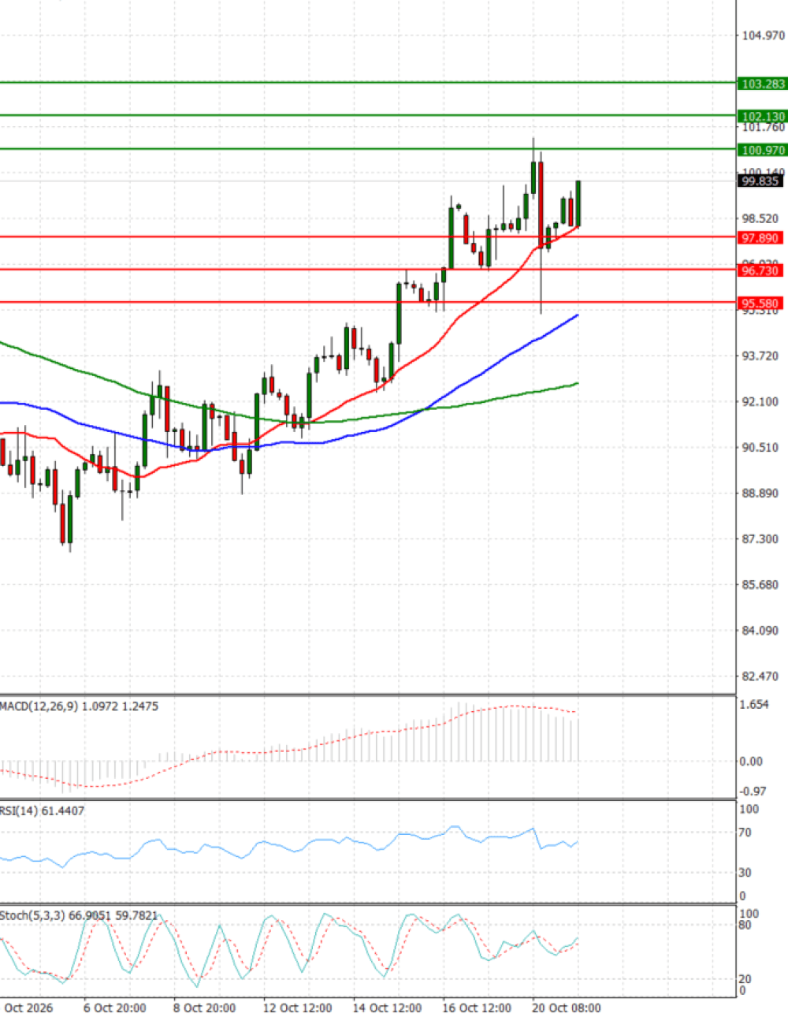Select the RSI(14) 61.4407 indicator label

click(x=42, y=811)
